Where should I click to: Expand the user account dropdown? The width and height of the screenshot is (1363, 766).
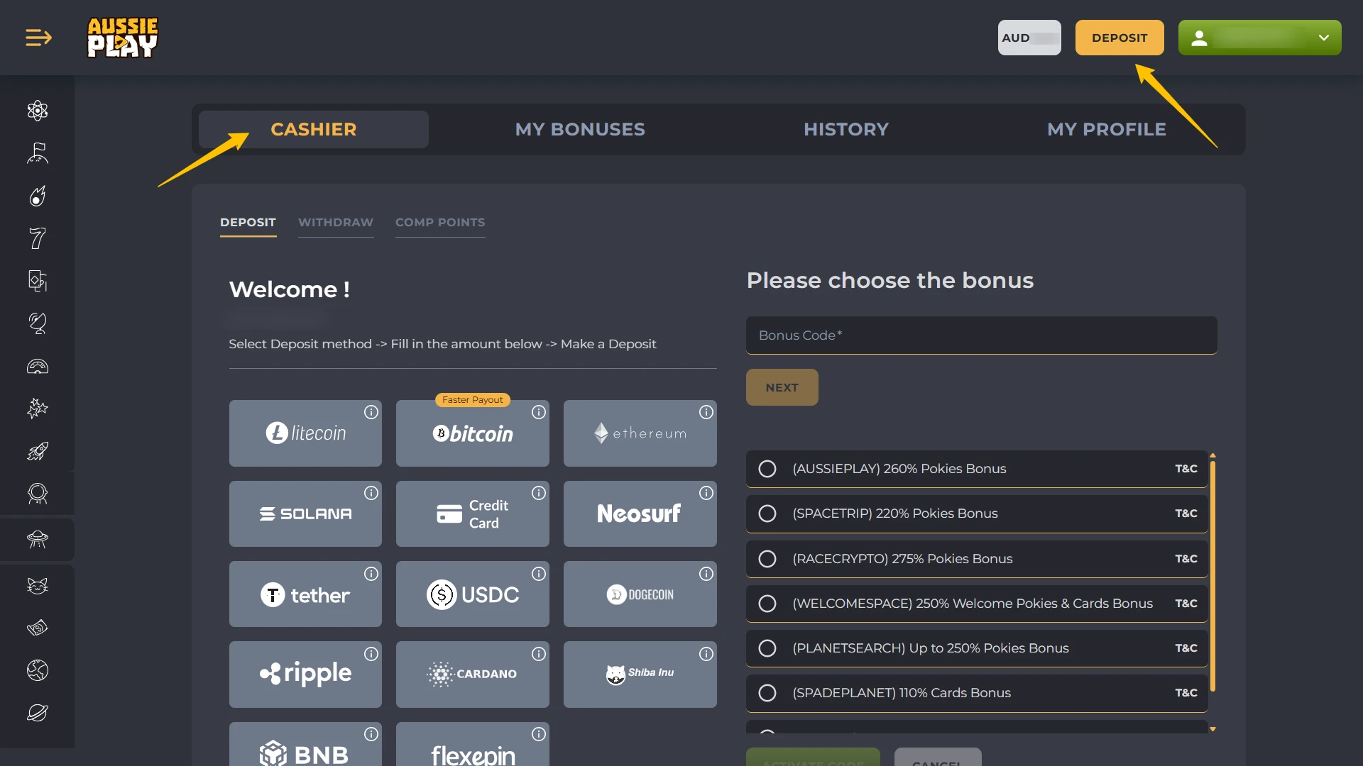click(1260, 38)
